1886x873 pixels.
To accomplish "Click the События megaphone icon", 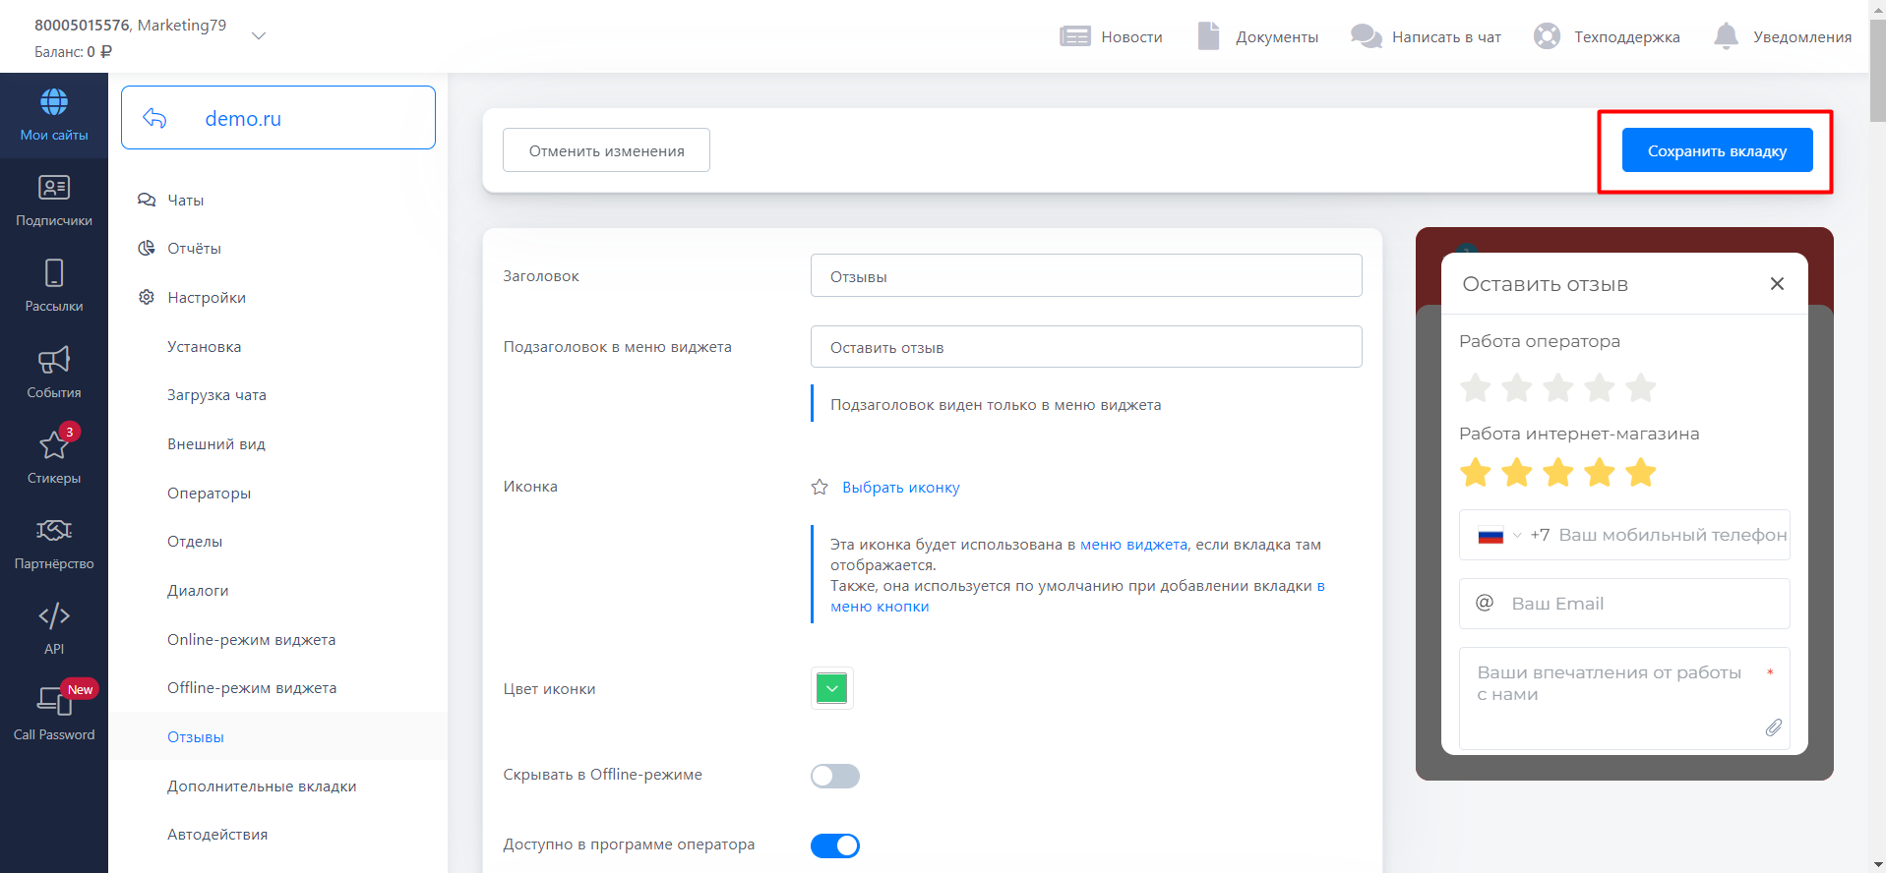I will pos(53,360).
